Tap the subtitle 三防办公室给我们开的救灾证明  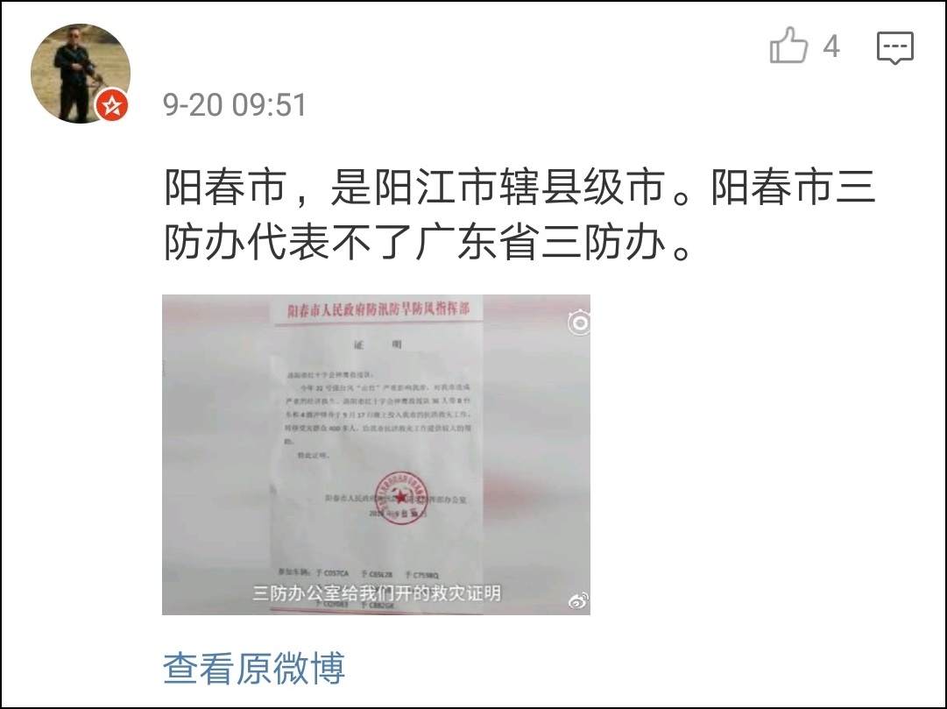377,592
